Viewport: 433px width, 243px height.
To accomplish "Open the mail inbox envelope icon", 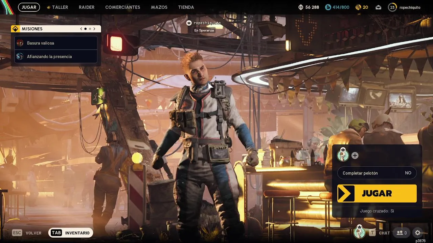I will tap(378, 7).
